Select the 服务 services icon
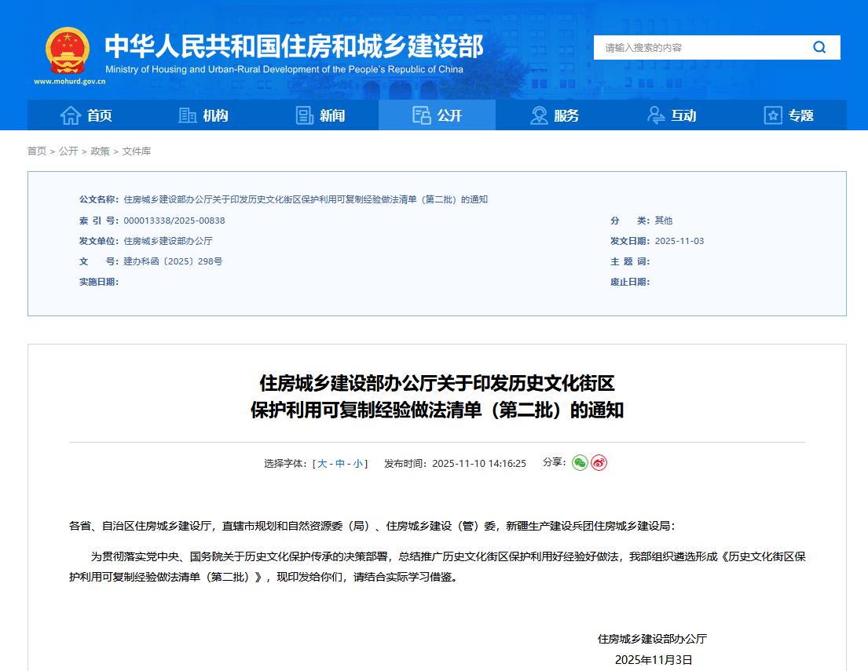Viewport: 868px width, 671px height. 538,115
